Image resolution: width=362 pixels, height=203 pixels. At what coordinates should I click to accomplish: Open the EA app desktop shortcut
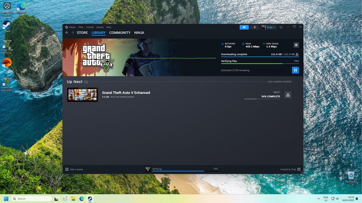pos(7,64)
